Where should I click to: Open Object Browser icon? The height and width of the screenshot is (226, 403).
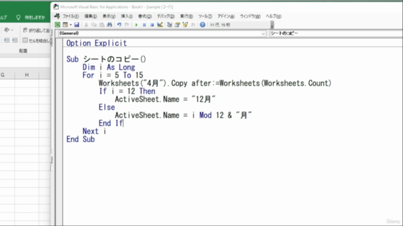click(x=185, y=24)
